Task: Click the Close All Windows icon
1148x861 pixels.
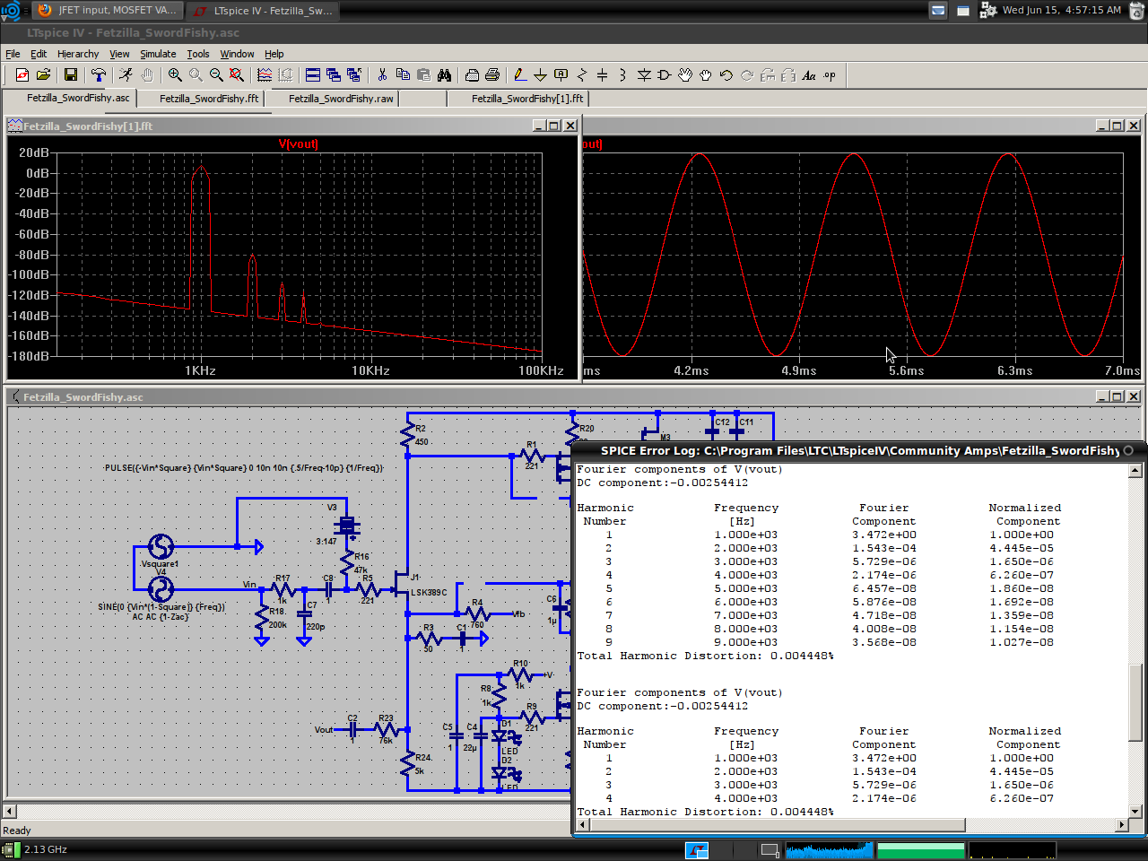Action: tap(354, 75)
